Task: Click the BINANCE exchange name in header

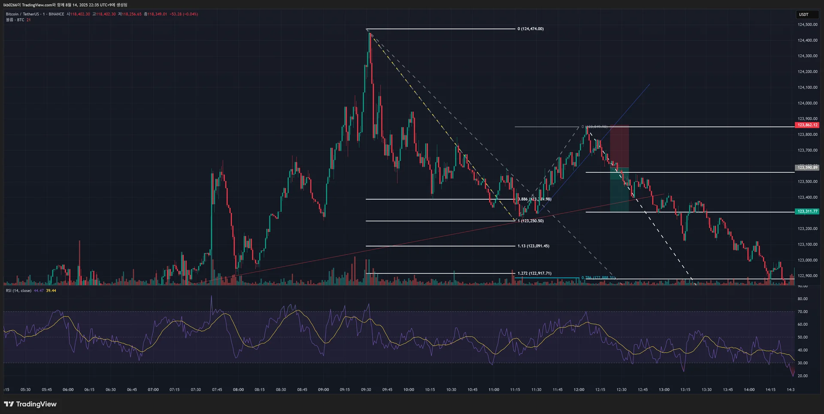Action: pos(56,14)
